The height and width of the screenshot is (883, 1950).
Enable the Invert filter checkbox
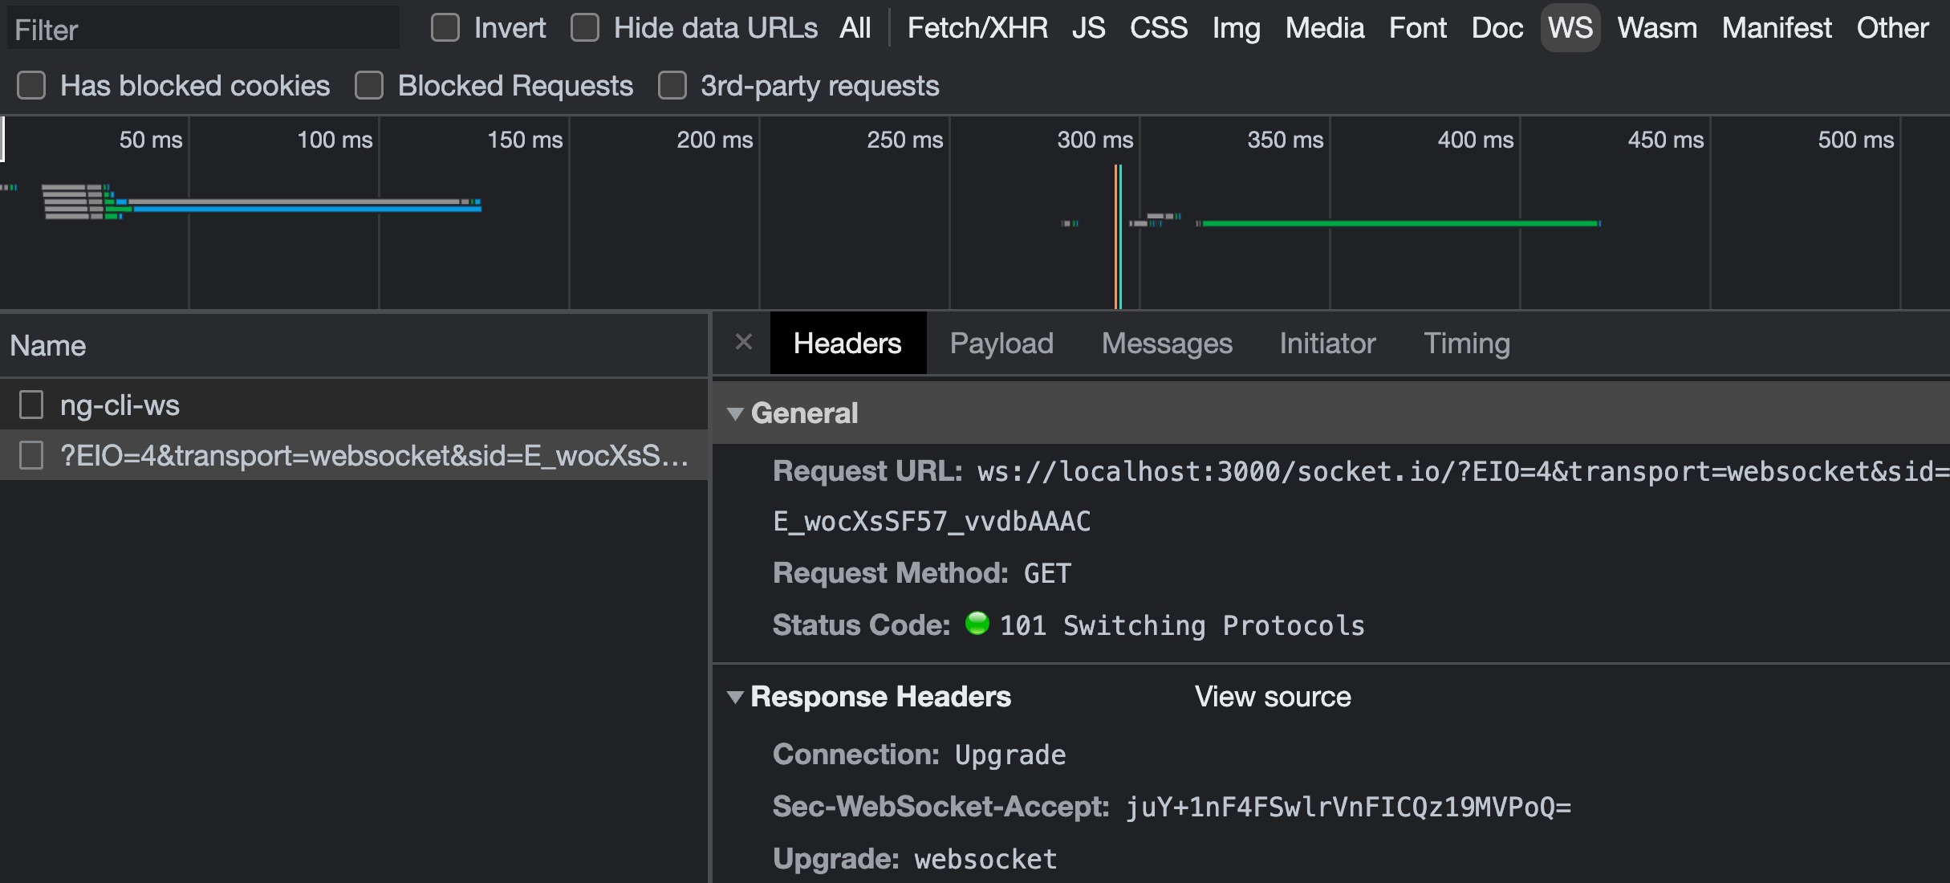pos(446,27)
